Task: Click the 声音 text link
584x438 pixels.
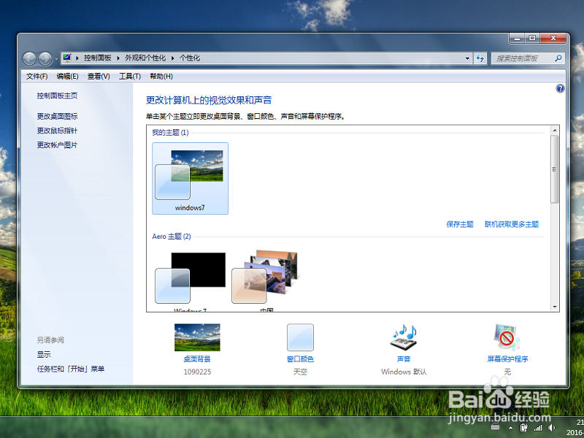Action: [404, 359]
